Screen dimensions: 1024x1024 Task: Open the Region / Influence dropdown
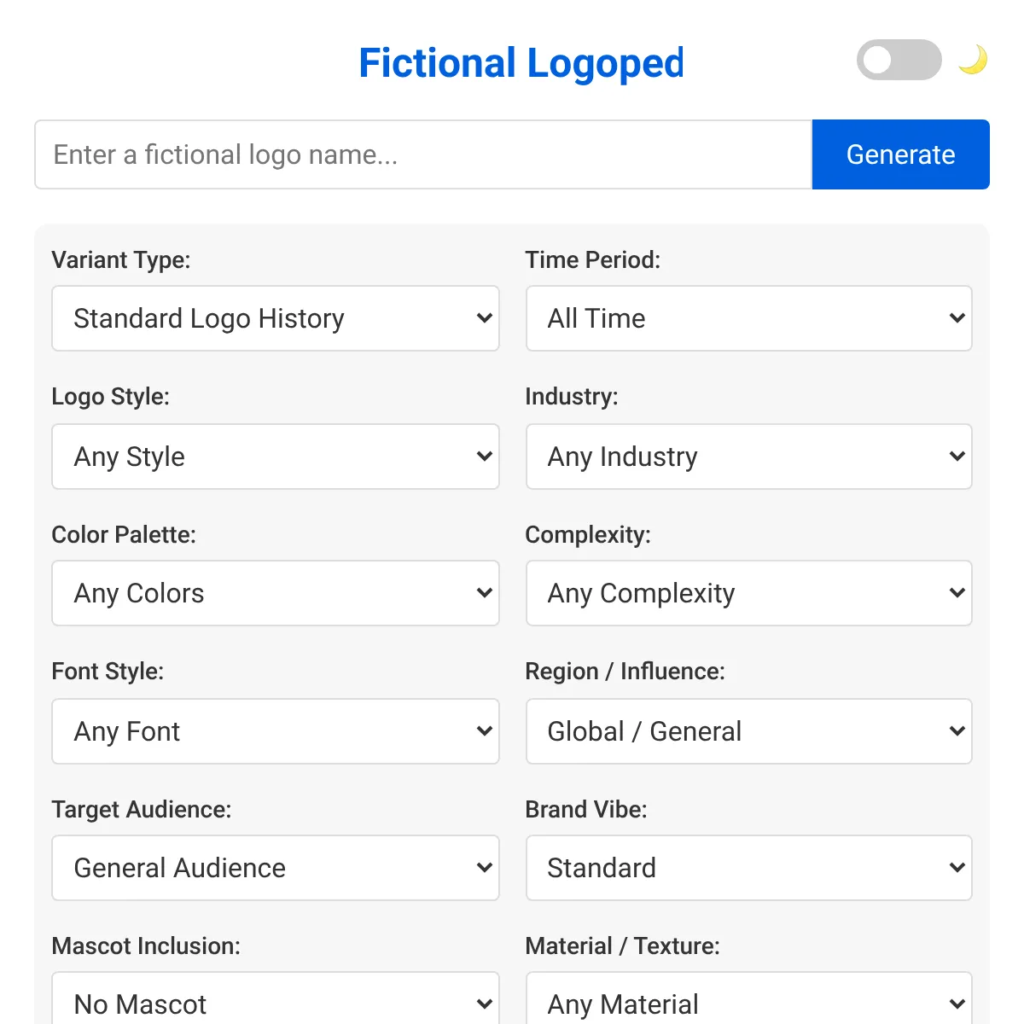tap(749, 731)
